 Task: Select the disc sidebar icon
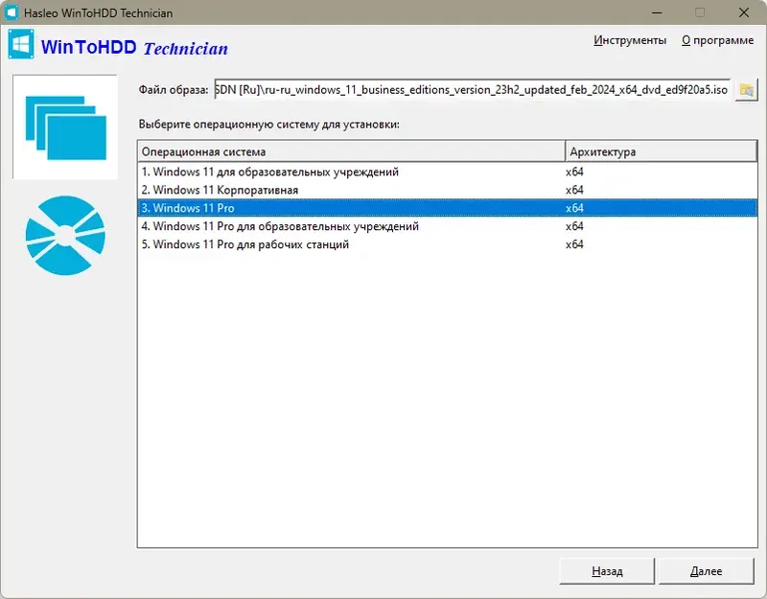coord(65,236)
